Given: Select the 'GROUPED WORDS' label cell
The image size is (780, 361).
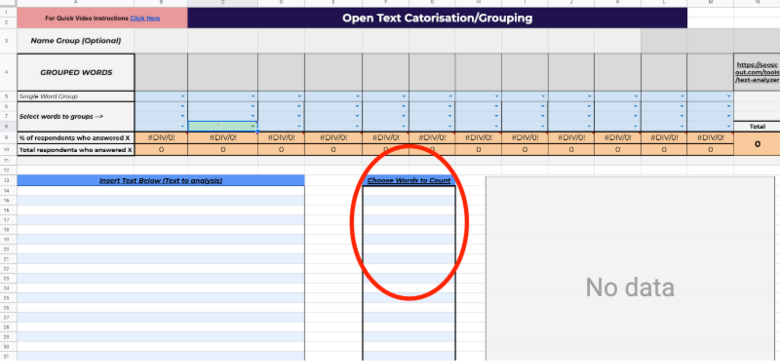Looking at the screenshot, I should pos(76,72).
